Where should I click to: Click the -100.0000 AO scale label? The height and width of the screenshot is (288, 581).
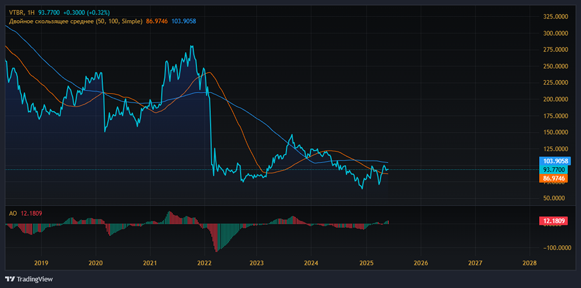pyautogui.click(x=554, y=247)
